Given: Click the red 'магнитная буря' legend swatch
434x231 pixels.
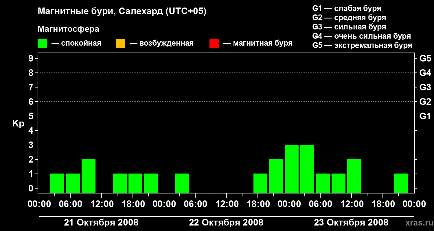Looking at the screenshot, I should coord(214,44).
